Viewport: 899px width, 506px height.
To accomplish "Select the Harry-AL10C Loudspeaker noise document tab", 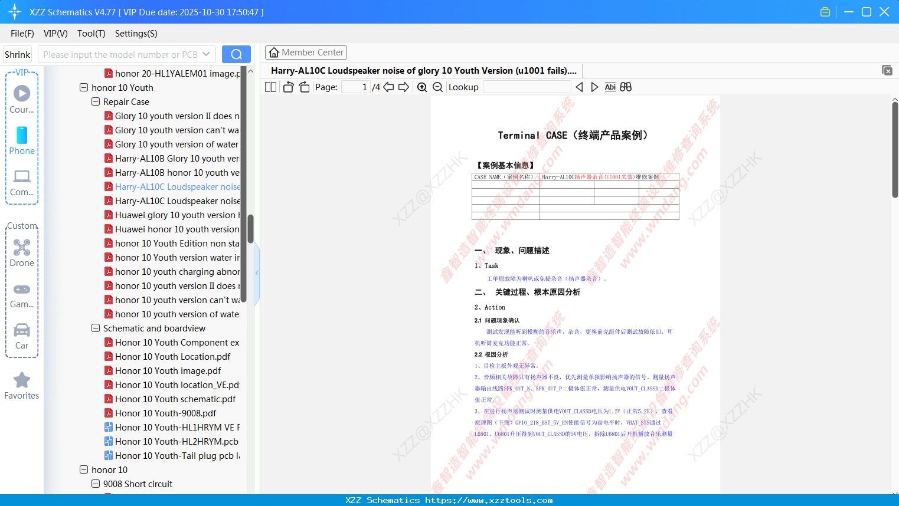I will pos(423,71).
